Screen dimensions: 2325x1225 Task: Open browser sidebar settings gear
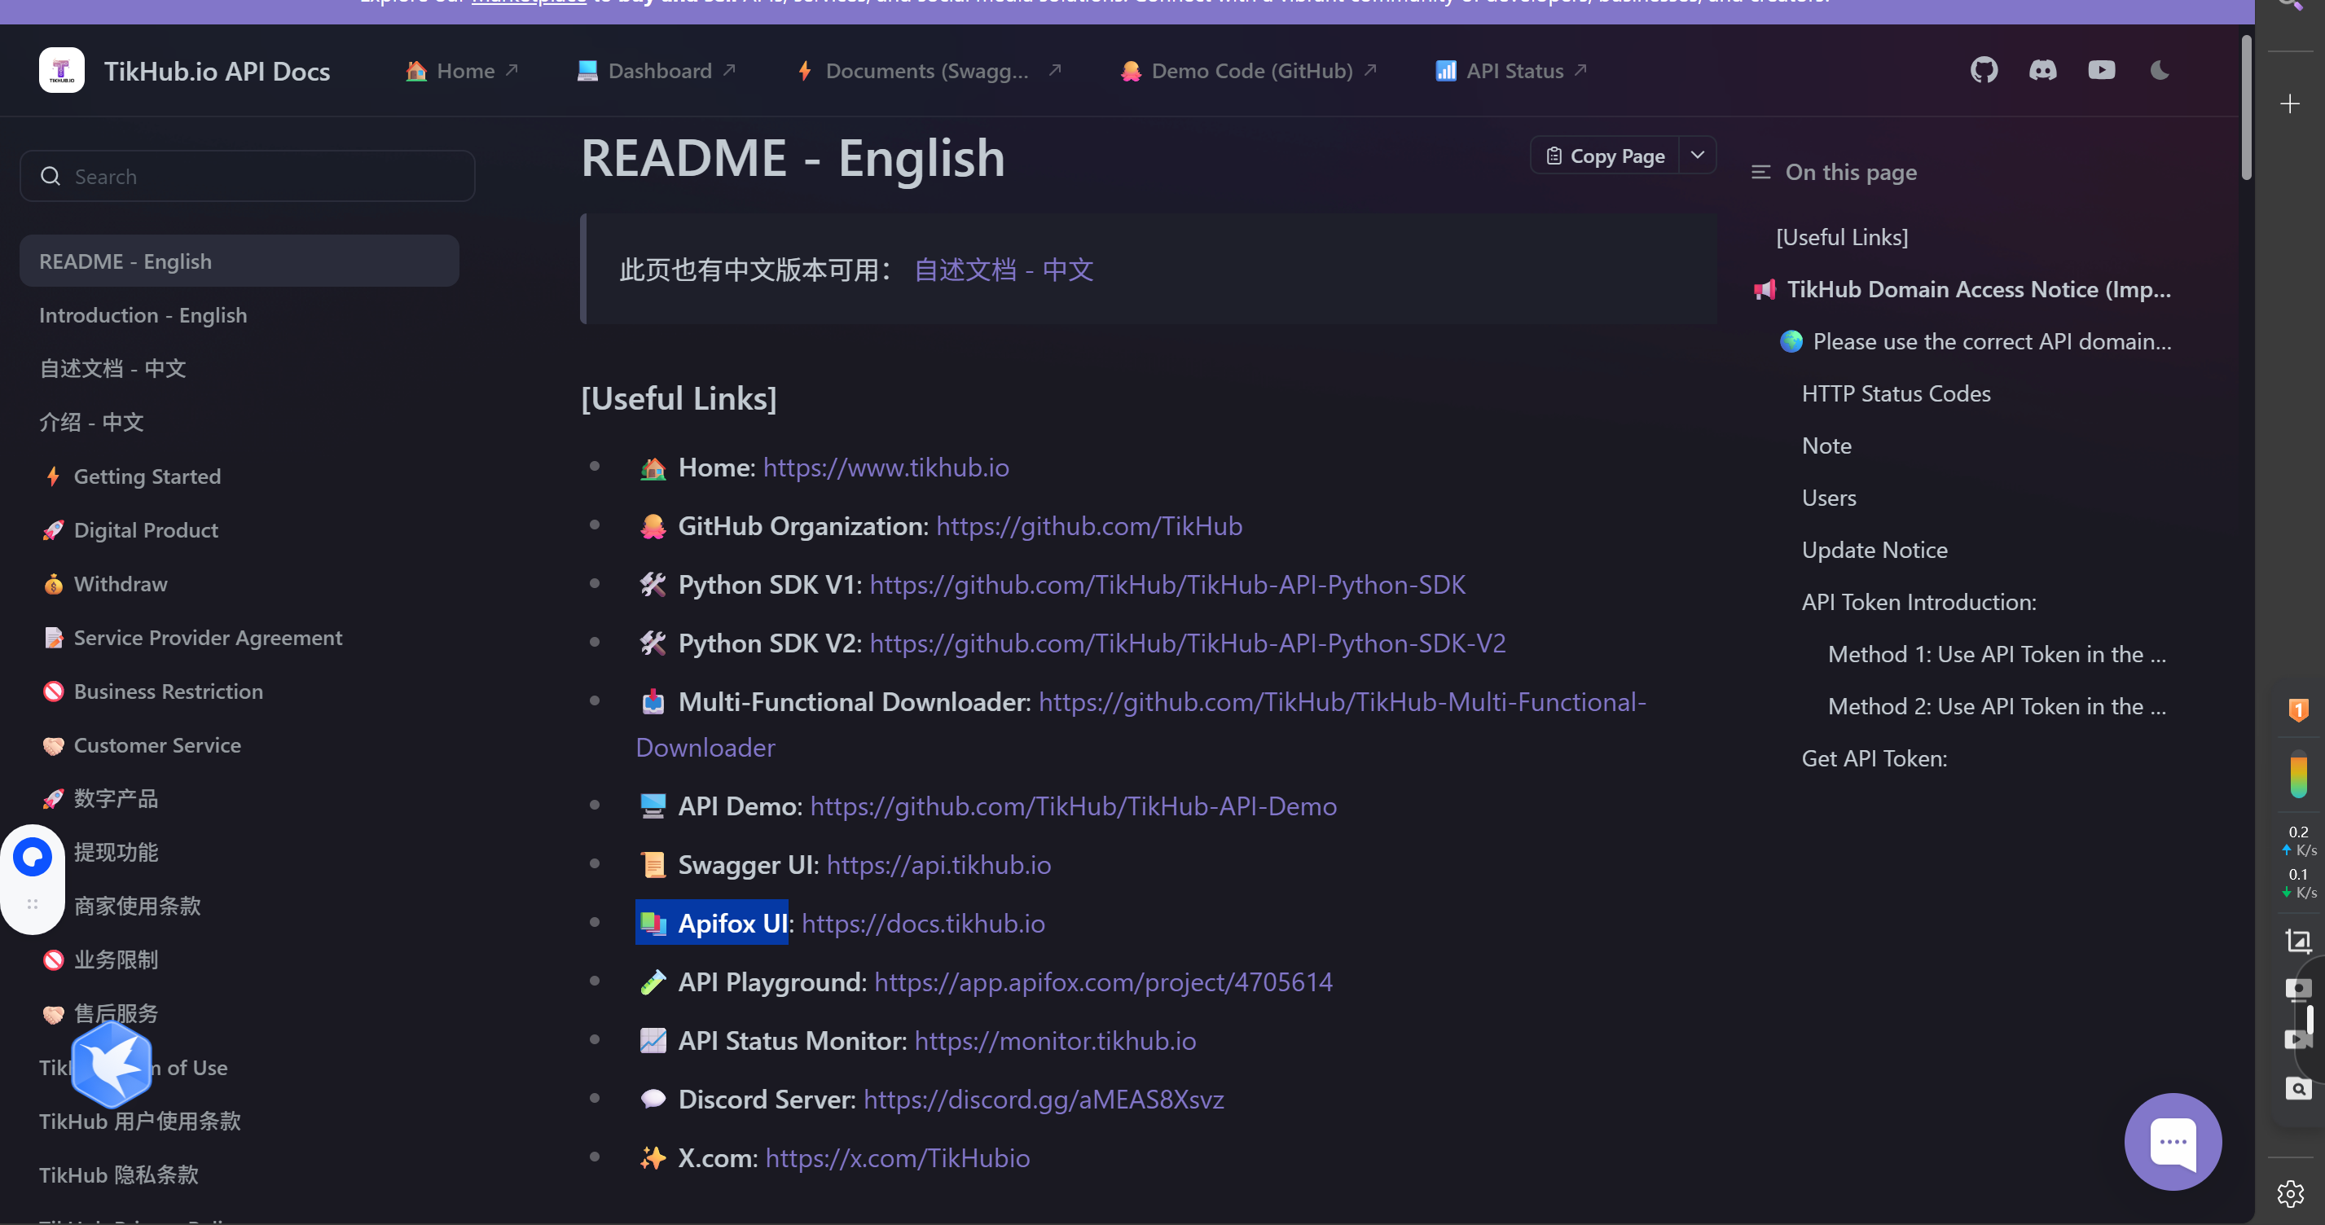click(x=2290, y=1193)
